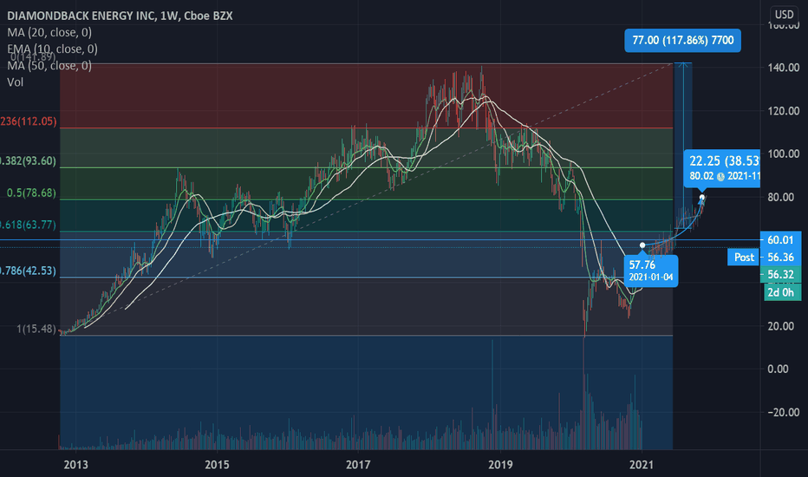This screenshot has width=808, height=477.
Task: Click the 56.32 current price tag
Action: click(780, 274)
